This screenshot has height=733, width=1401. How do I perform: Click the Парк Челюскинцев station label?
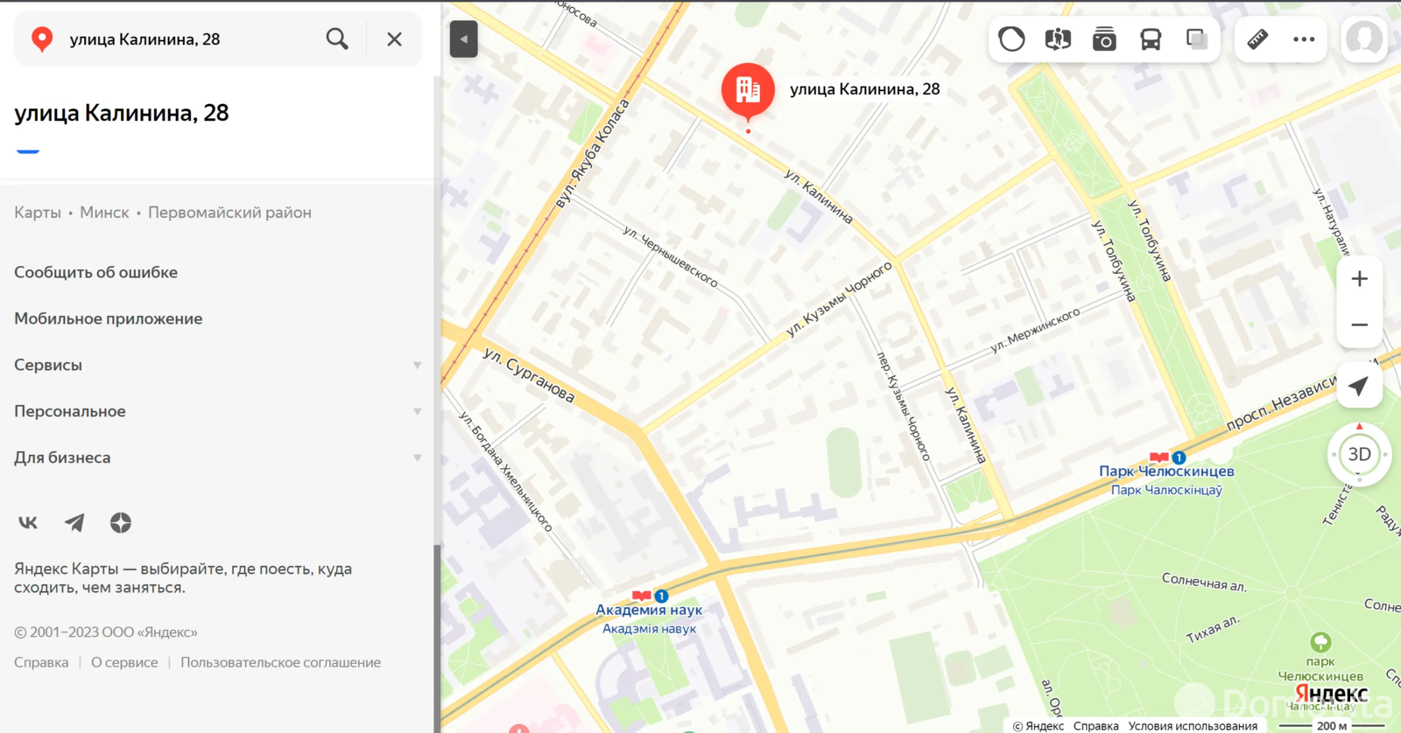point(1166,471)
